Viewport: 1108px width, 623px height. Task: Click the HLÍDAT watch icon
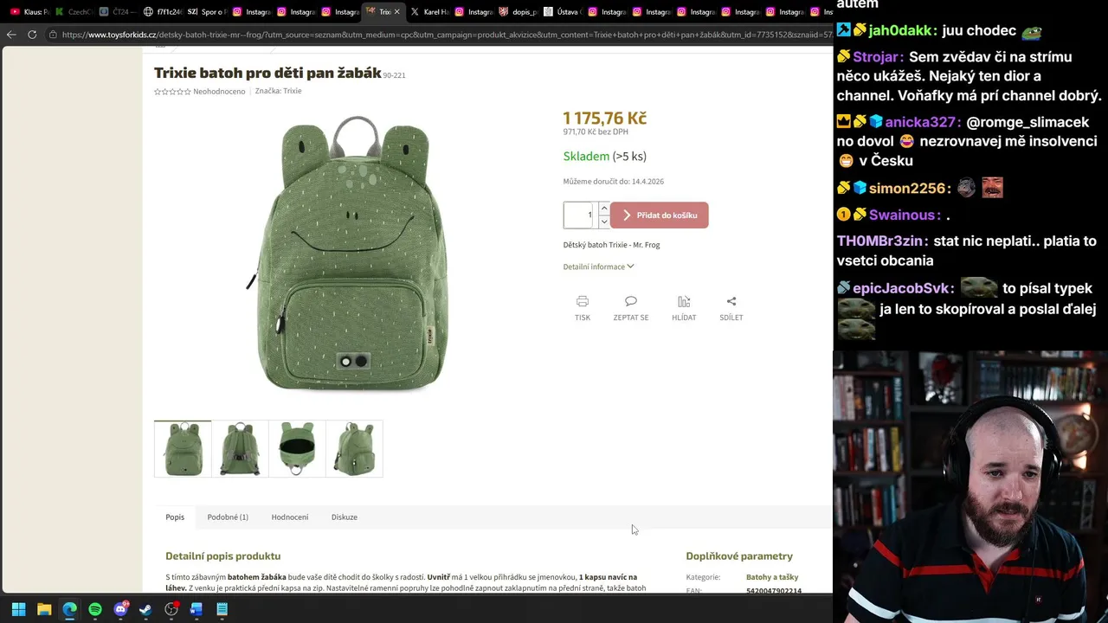tap(684, 301)
